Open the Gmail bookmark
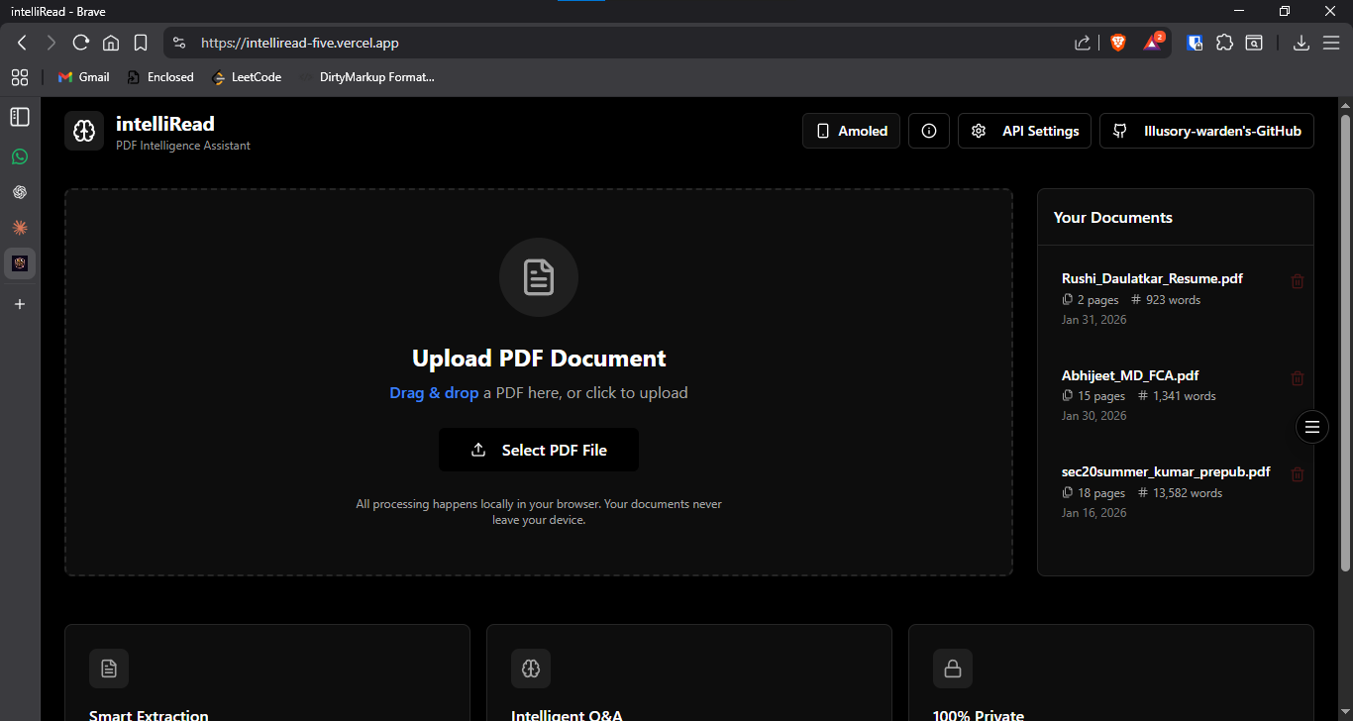 click(83, 77)
